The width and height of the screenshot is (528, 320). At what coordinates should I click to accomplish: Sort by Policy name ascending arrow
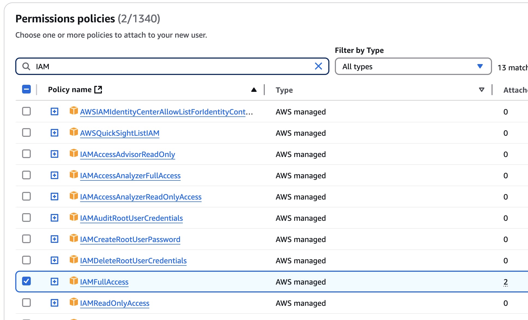[x=254, y=90]
